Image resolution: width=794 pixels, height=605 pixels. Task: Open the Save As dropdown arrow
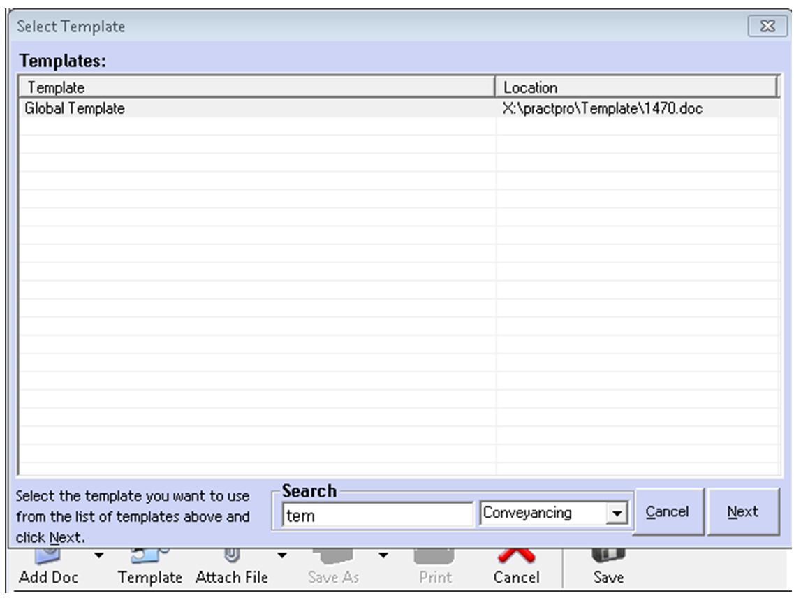383,556
